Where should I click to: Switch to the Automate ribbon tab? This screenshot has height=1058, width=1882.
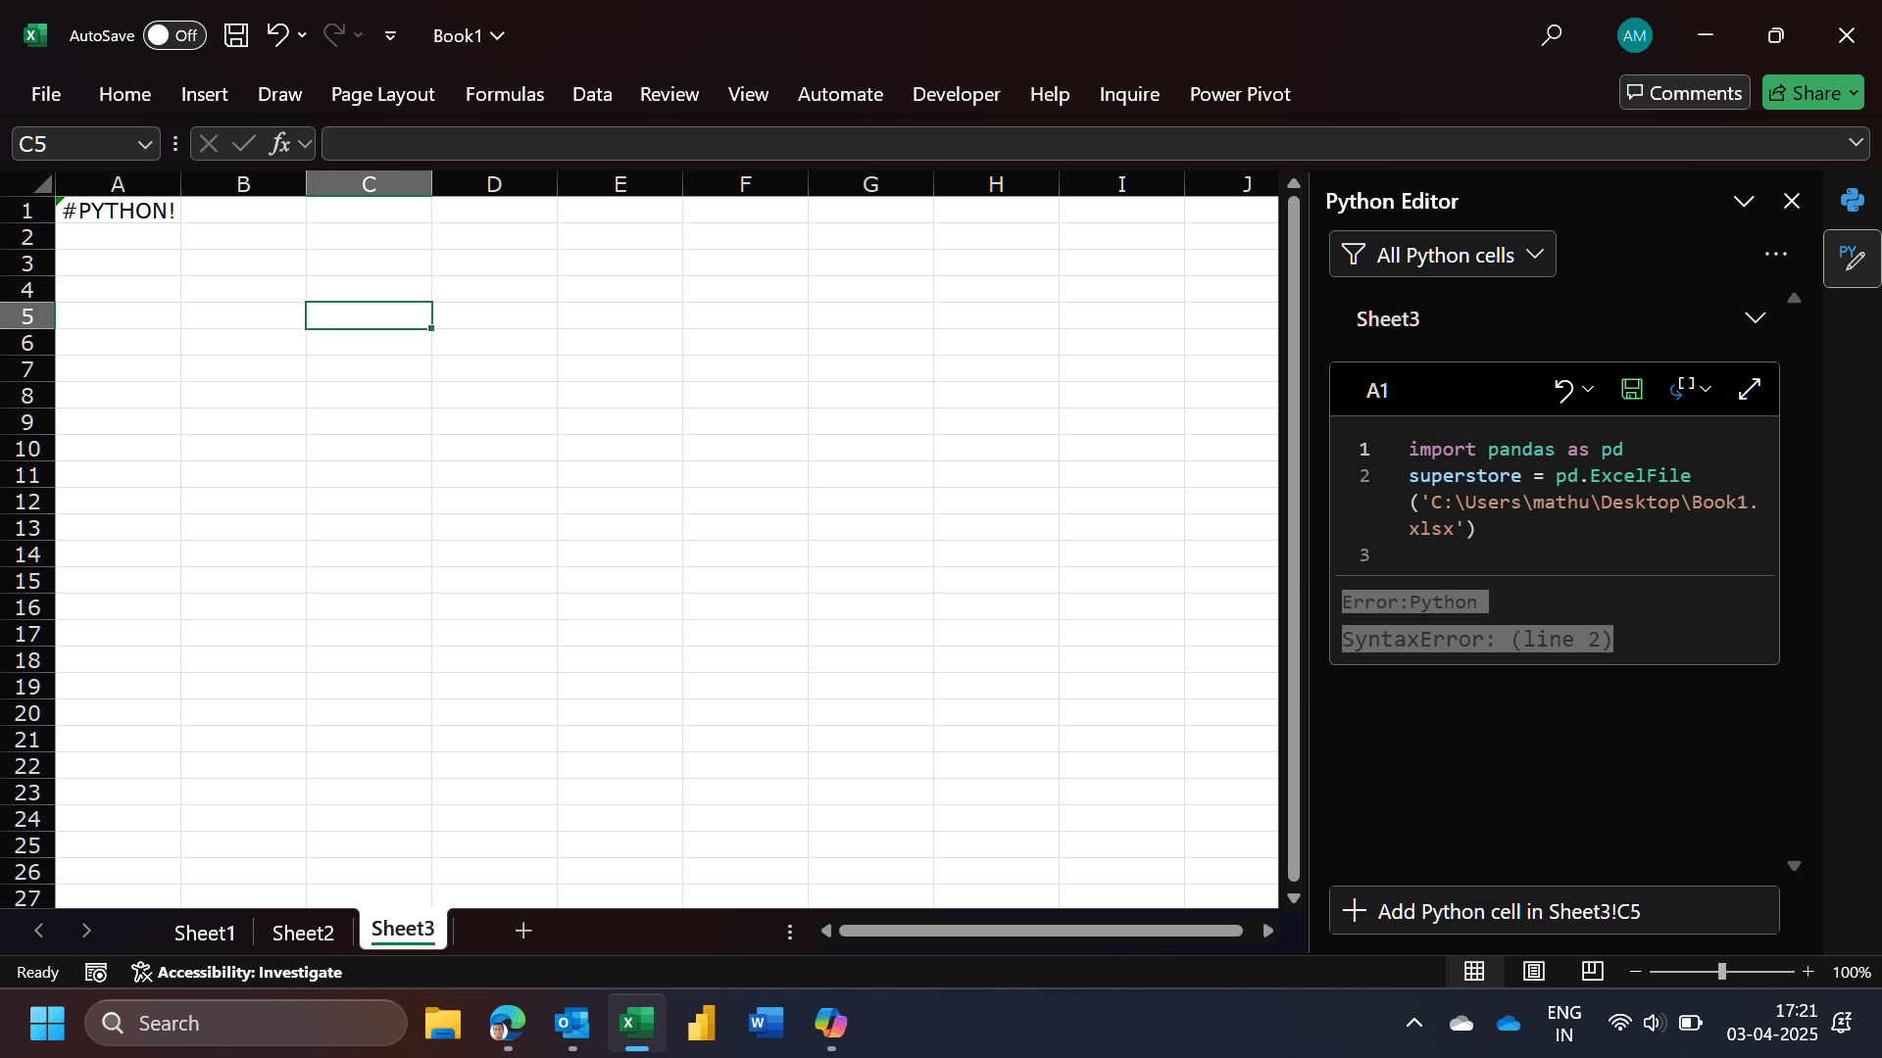[x=840, y=94]
